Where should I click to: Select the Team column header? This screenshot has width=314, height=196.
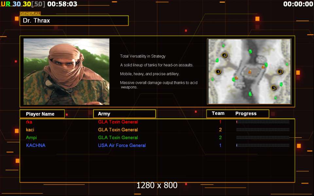tap(218, 113)
